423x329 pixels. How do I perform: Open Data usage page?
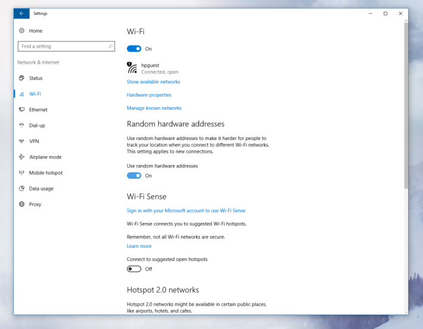[41, 189]
